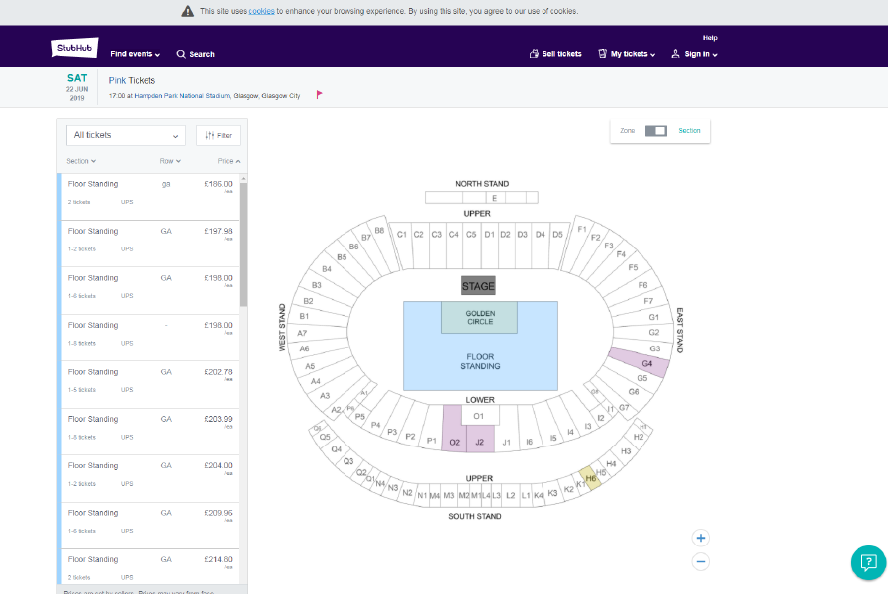Select the Floor Standing £186.00 listing
Image resolution: width=888 pixels, height=594 pixels.
148,193
